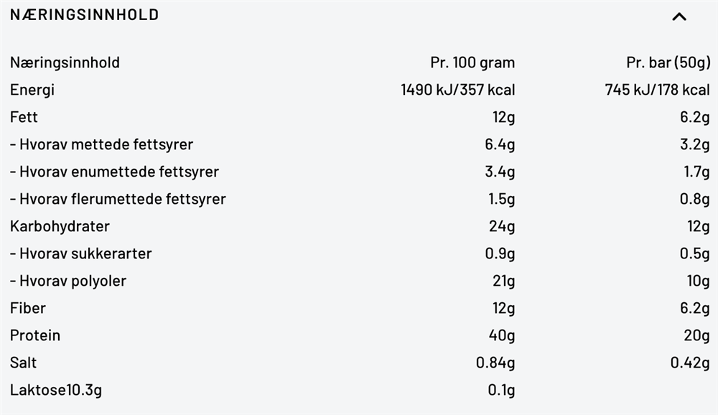This screenshot has width=718, height=415.
Task: Click "Hvorav mettede fettsyrer" row label
Action: (101, 144)
